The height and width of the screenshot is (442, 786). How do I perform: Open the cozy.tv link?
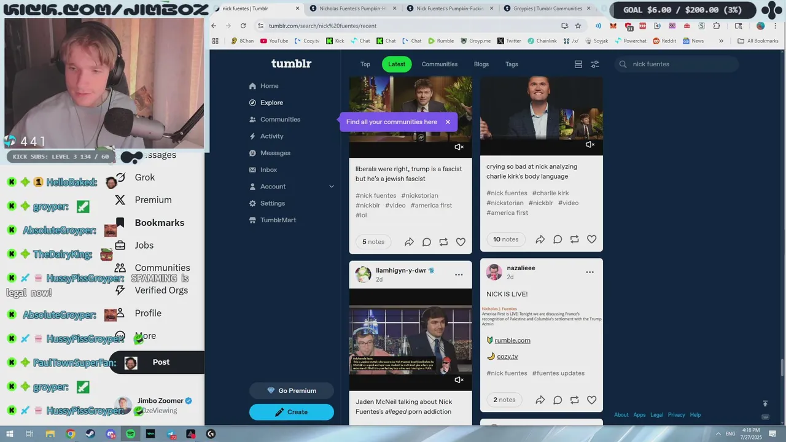507,357
